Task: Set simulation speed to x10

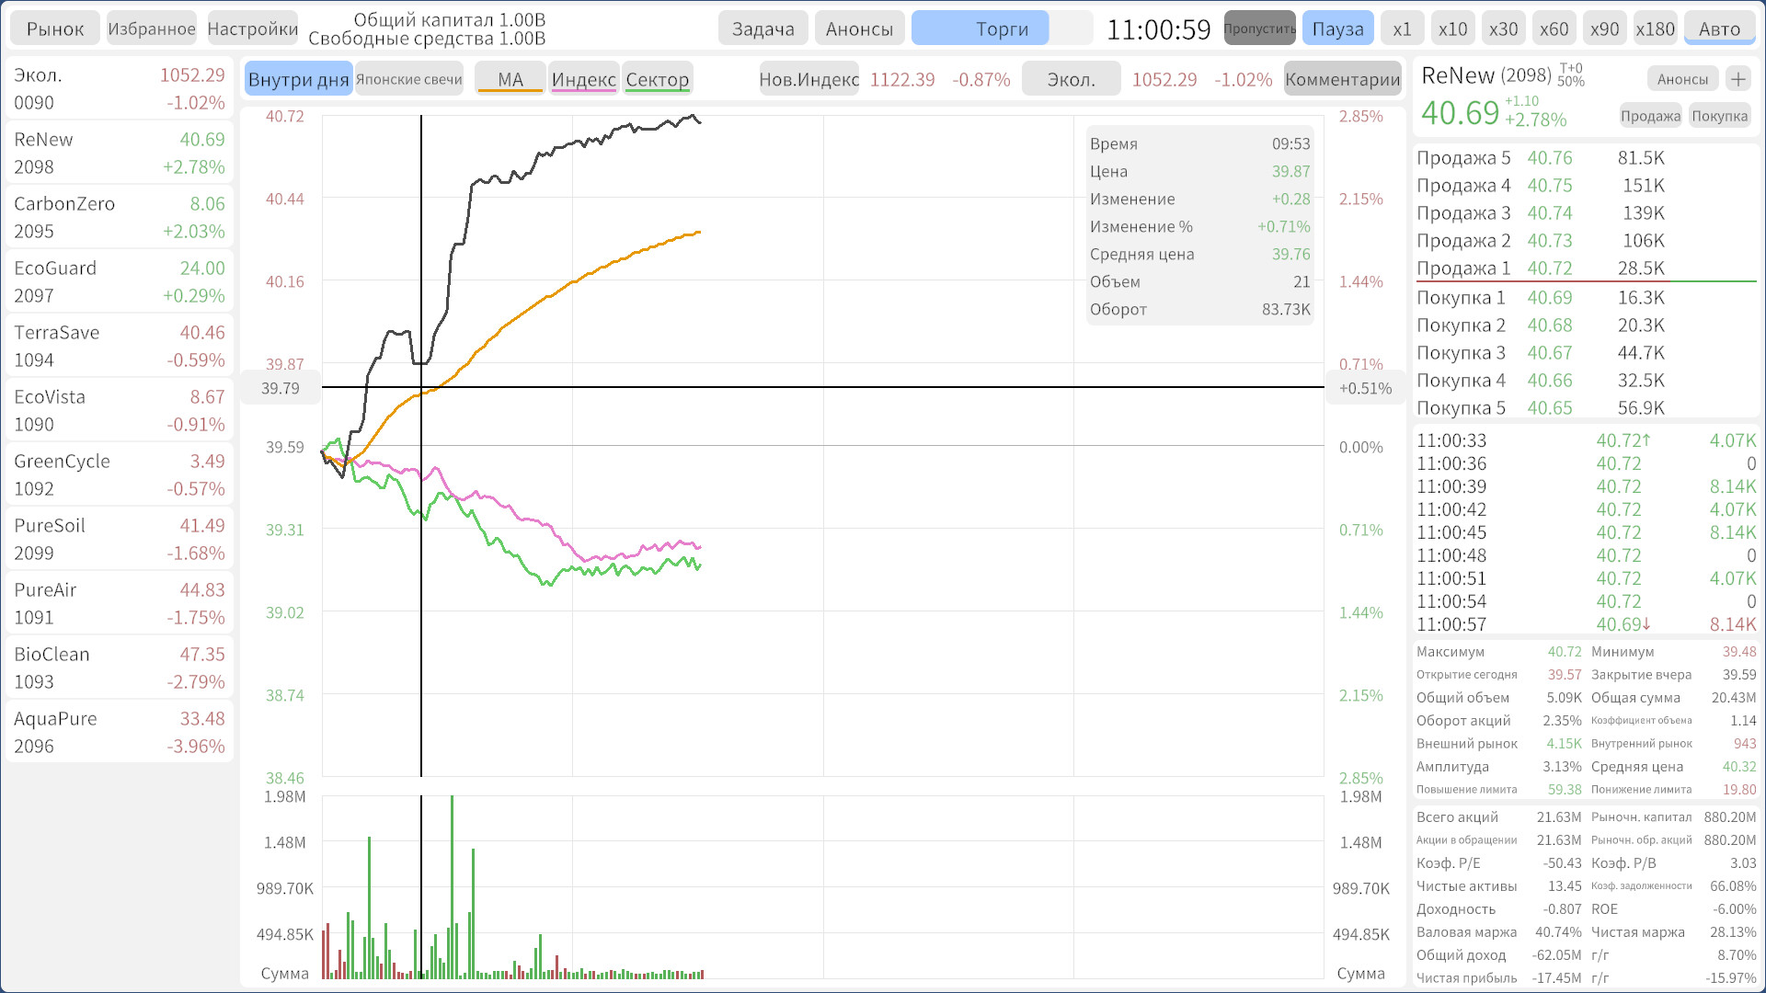Action: 1452,29
